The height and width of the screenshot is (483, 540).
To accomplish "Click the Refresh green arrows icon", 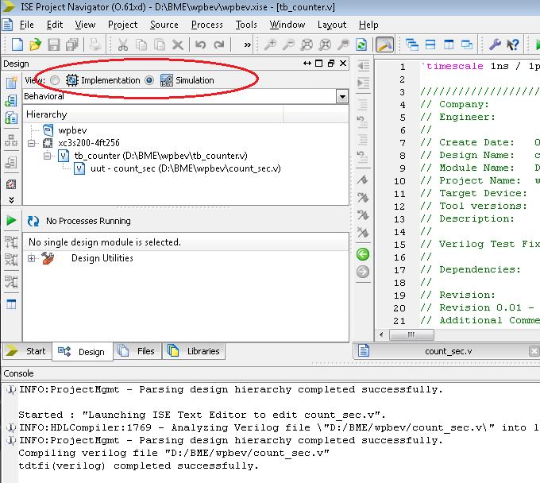I will coord(361,44).
